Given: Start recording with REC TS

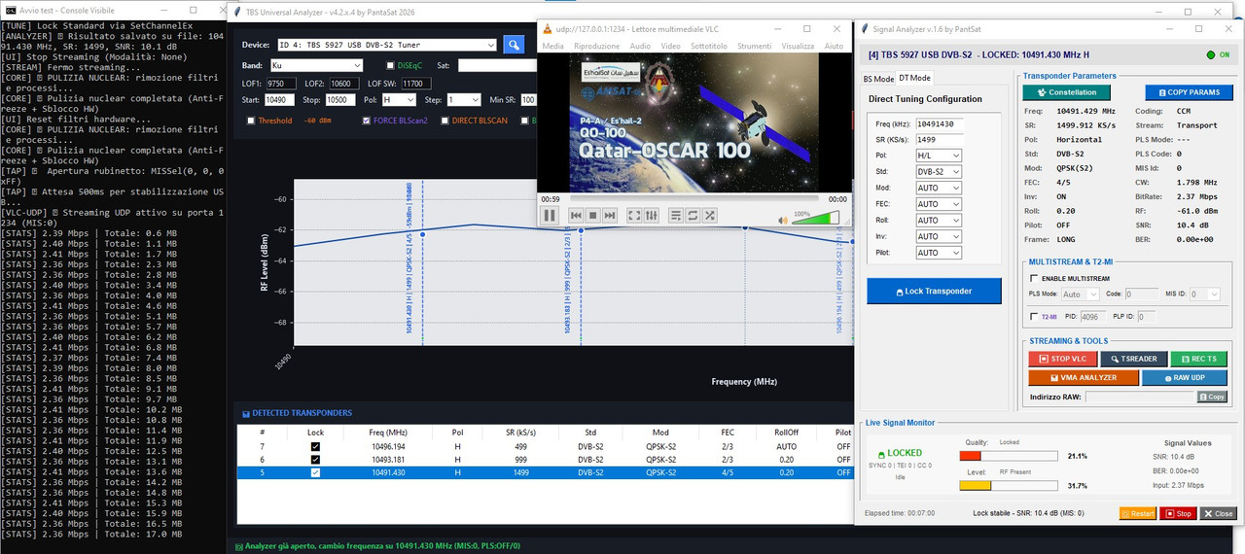Looking at the screenshot, I should [x=1198, y=359].
